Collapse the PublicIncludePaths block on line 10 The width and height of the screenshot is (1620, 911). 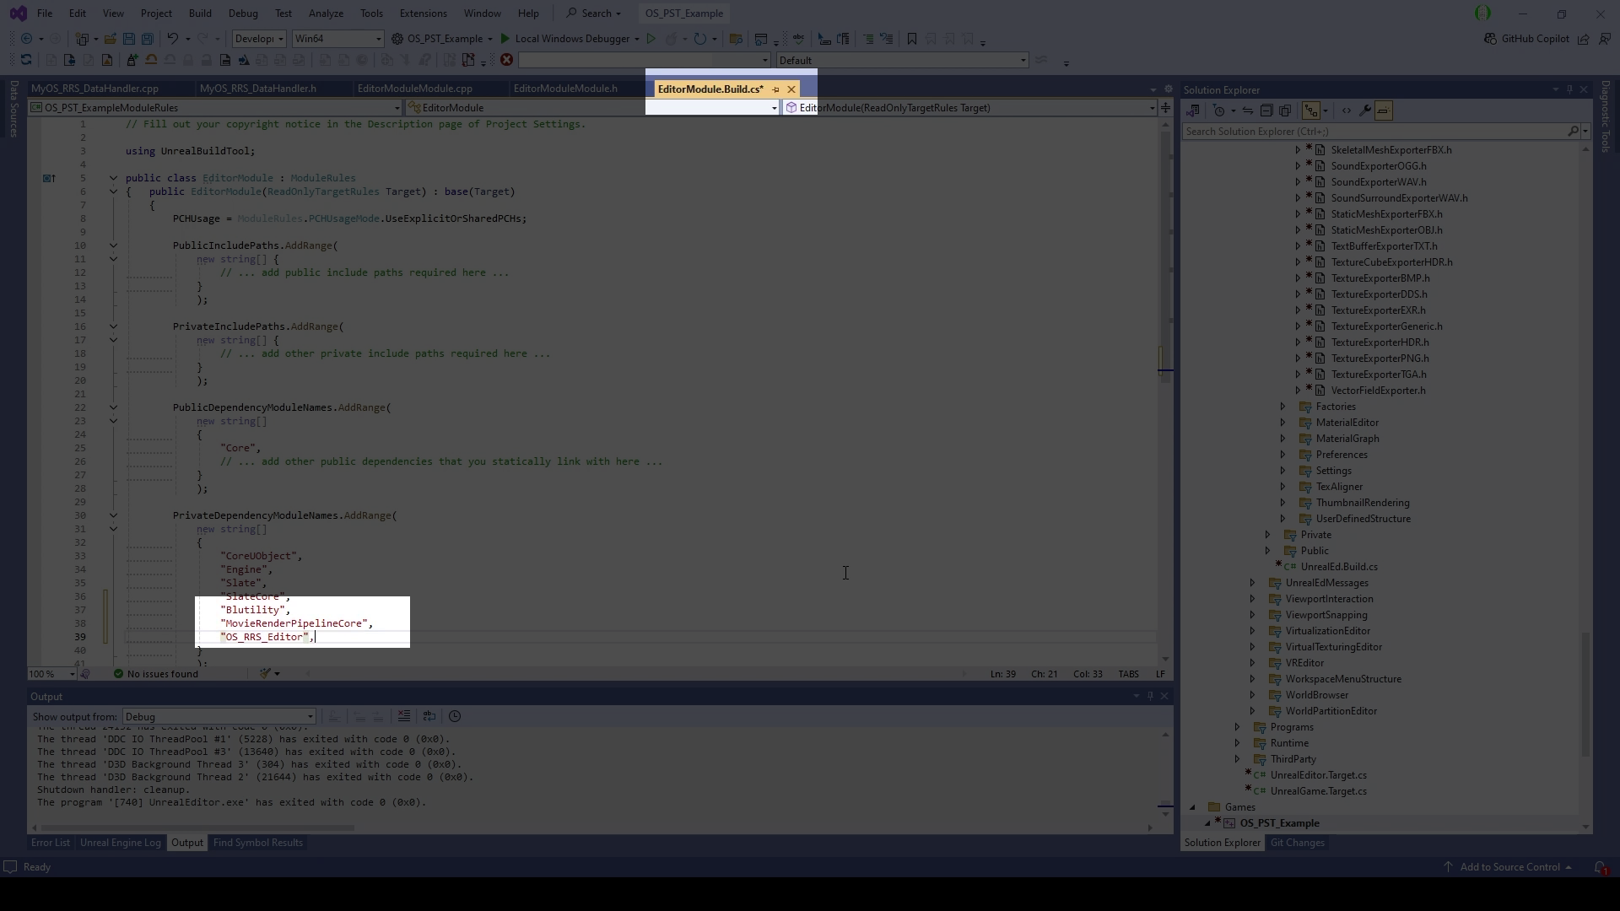pos(113,245)
